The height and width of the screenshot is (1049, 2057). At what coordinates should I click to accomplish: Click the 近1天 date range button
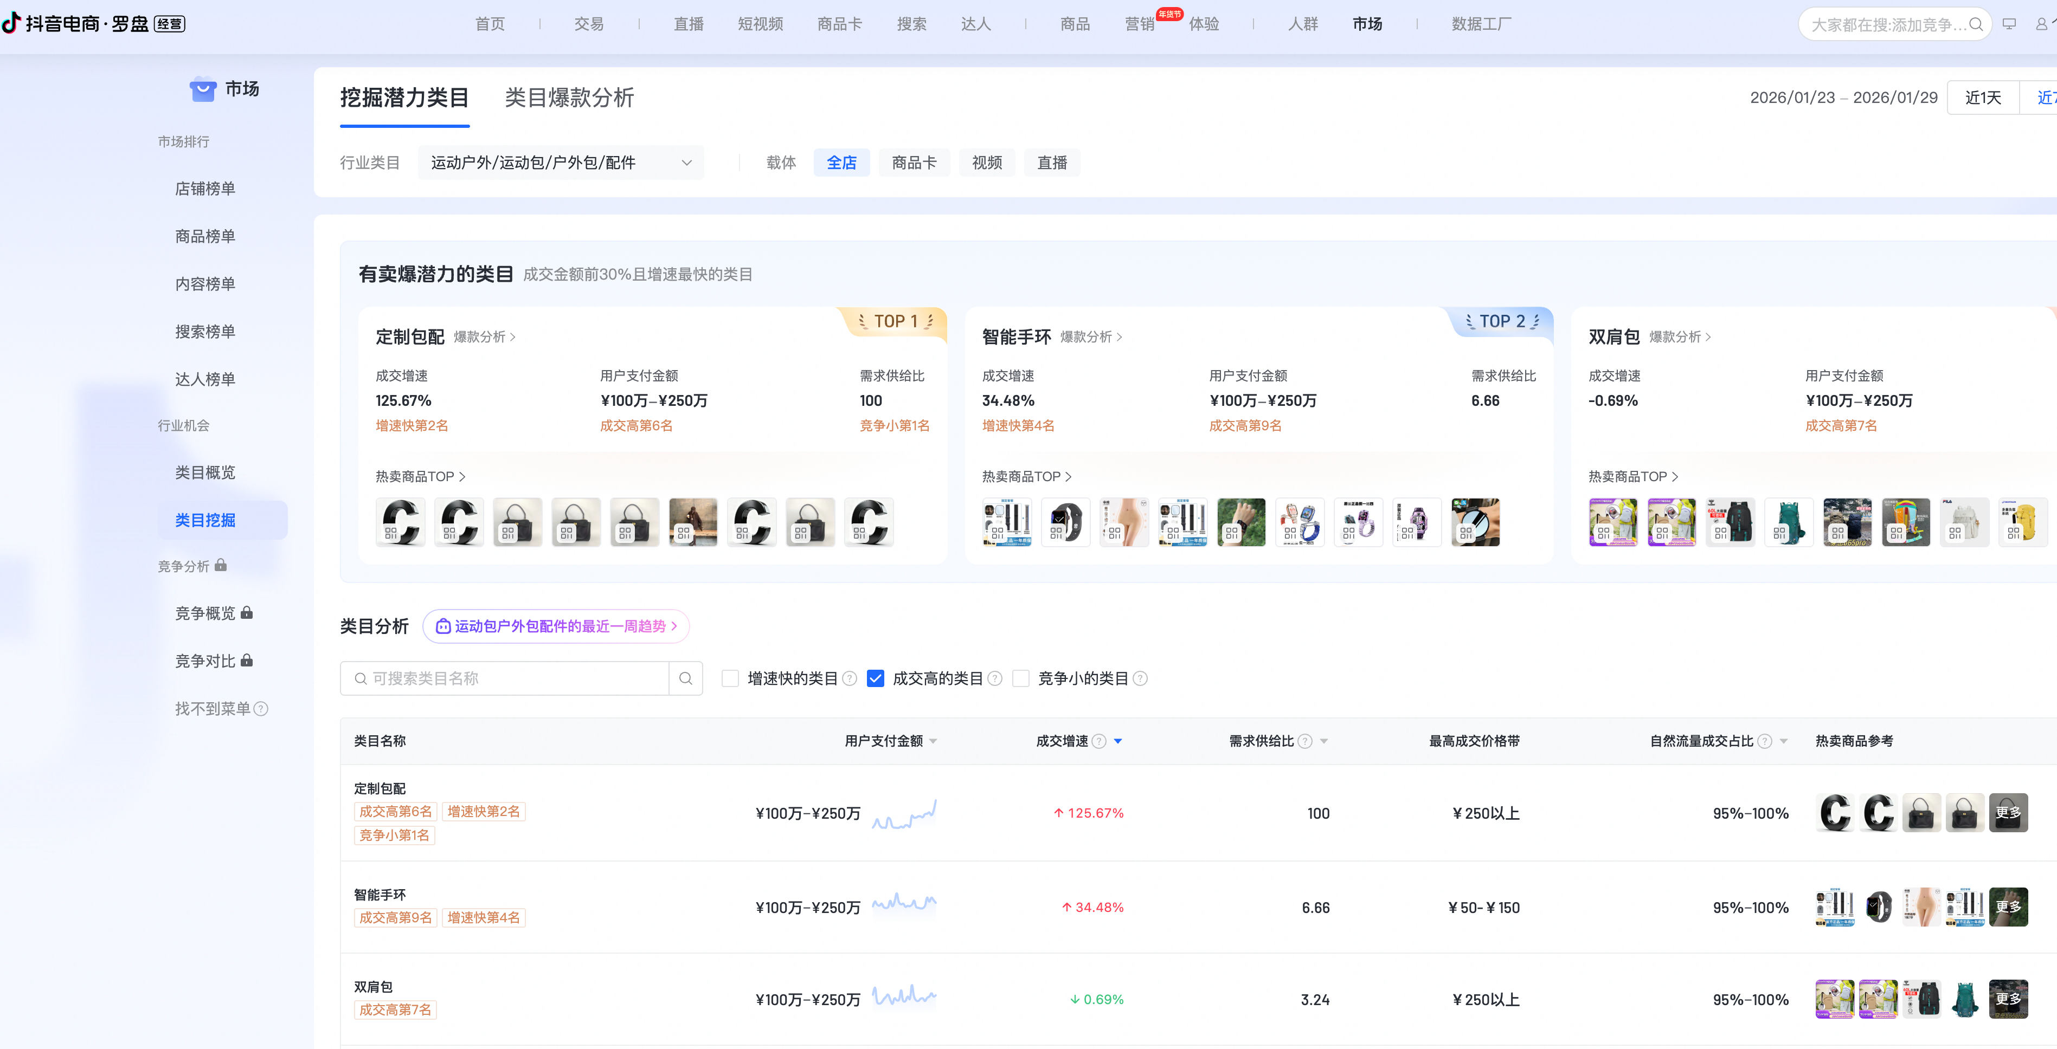pyautogui.click(x=1983, y=96)
